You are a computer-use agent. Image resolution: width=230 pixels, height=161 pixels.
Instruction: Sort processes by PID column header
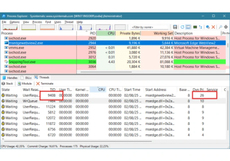tap(87, 33)
